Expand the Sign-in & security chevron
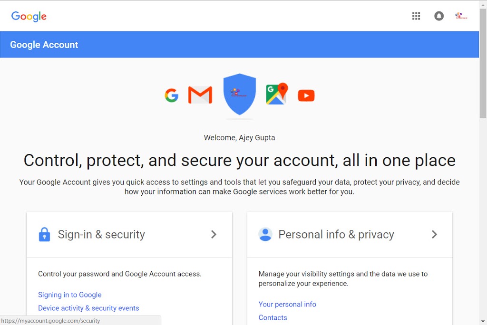 click(x=214, y=234)
